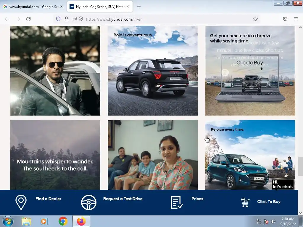The image size is (303, 227).
Task: Open the Rejoice every time car tile
Action: [x=250, y=155]
